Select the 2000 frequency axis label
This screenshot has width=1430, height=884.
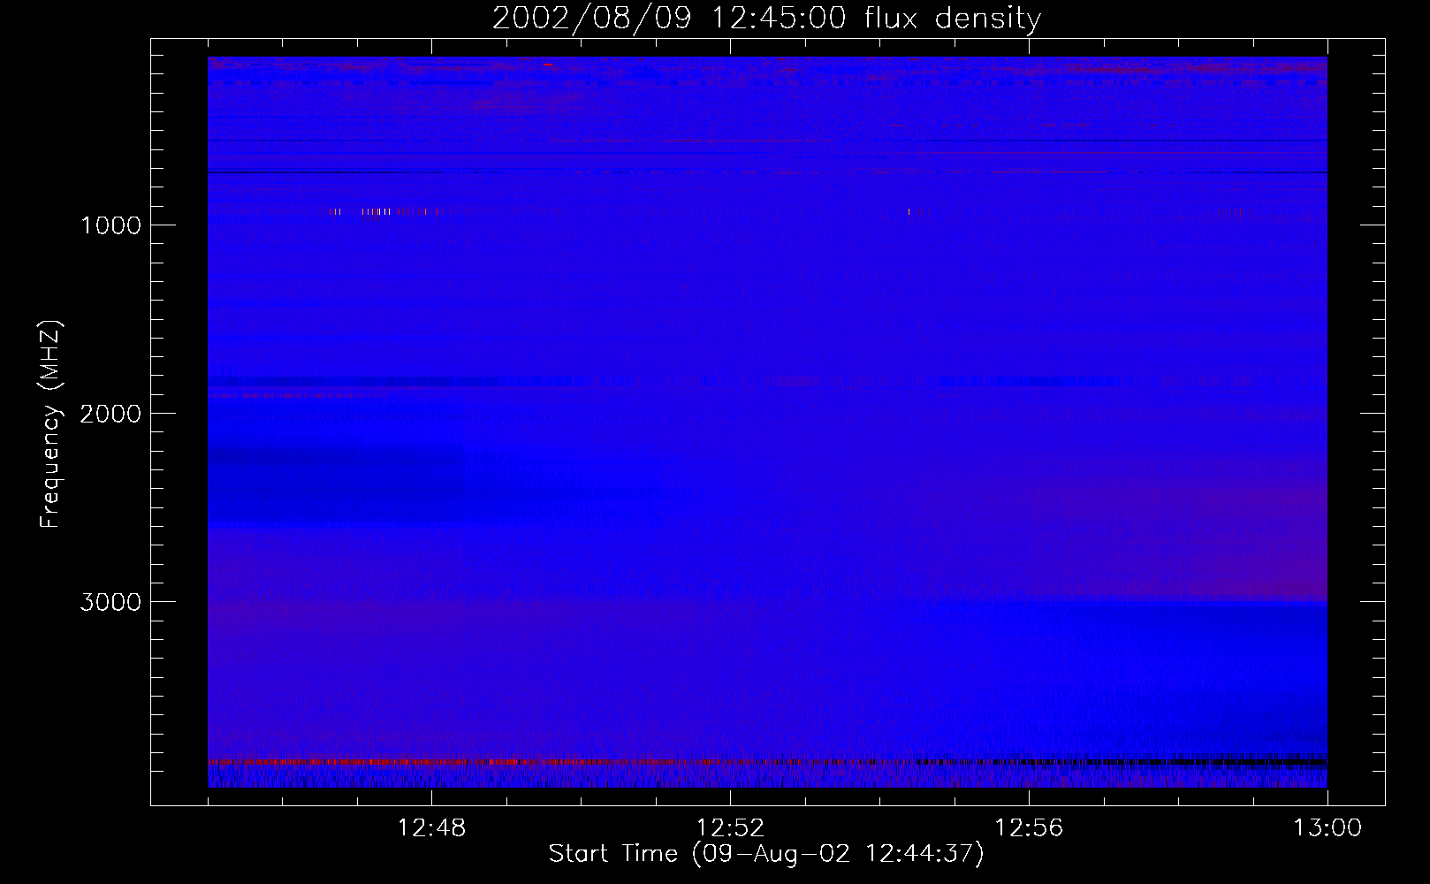click(x=110, y=414)
